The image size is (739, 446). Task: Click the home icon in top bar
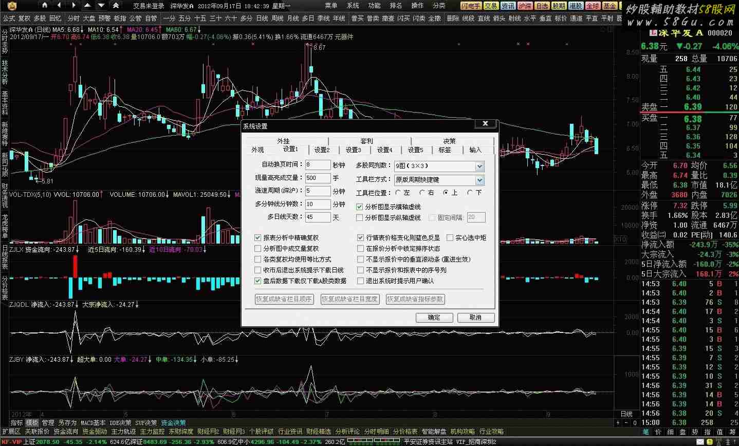(x=45, y=5)
